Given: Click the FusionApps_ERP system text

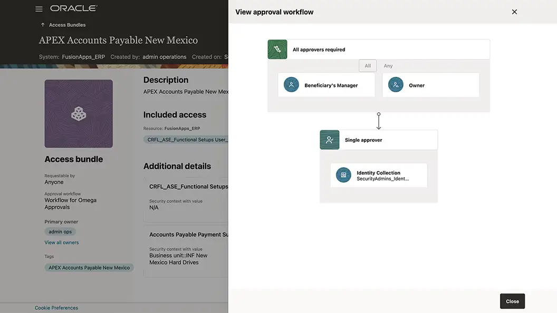Looking at the screenshot, I should coord(83,57).
